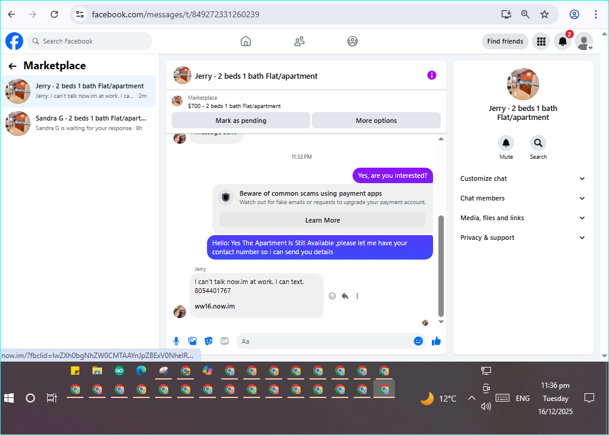Open the Facebook menu grid icon

541,41
